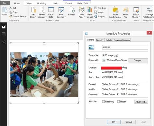Switch to Data view in sidebar
The width and height of the screenshot is (154, 126).
pyautogui.click(x=4, y=34)
